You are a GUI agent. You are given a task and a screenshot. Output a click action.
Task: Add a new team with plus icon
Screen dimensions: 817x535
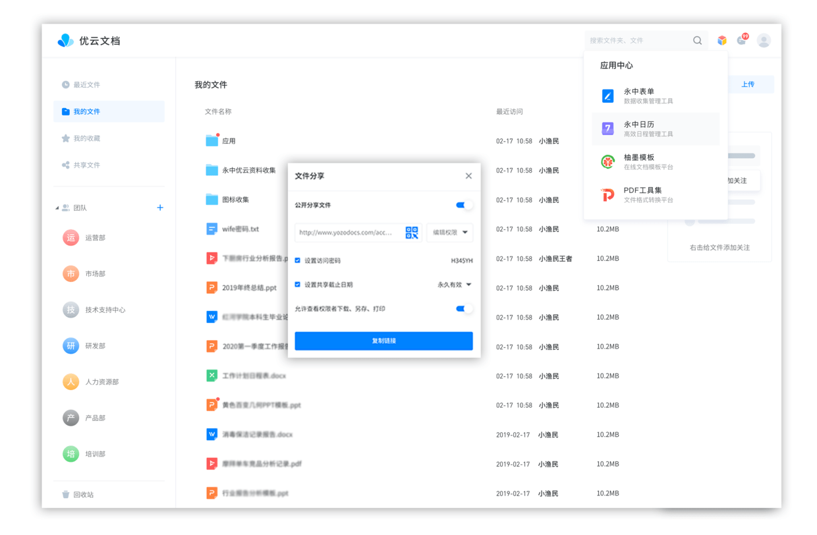160,208
